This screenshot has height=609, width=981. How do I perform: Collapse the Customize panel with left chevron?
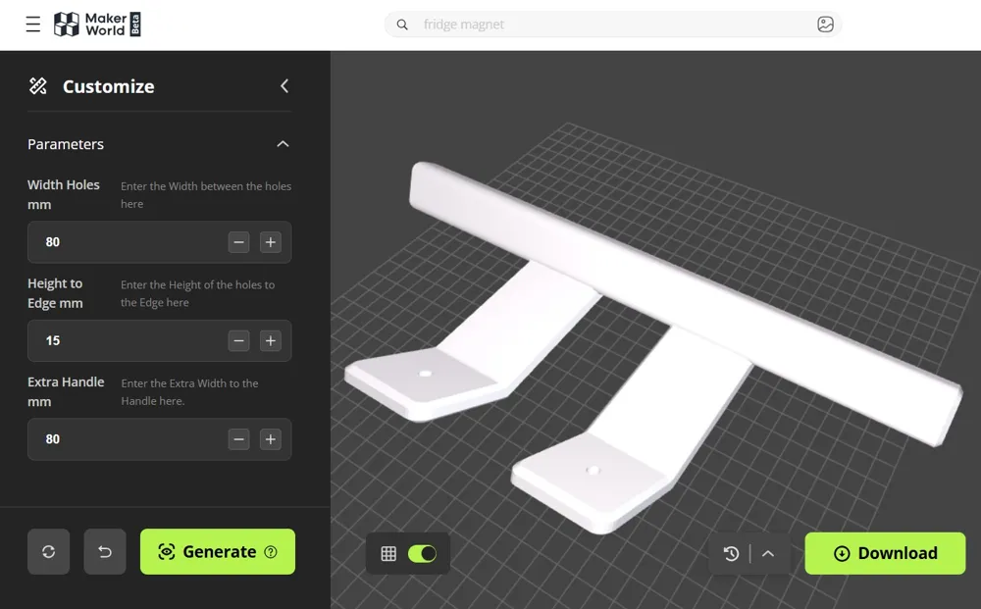[x=284, y=85]
